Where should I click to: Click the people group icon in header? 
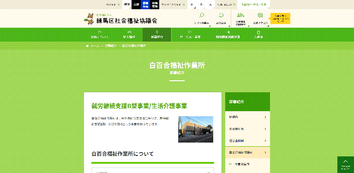(240, 15)
